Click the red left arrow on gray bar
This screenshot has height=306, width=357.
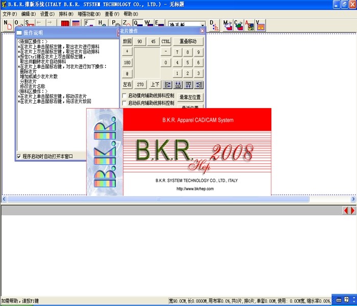tap(346, 210)
